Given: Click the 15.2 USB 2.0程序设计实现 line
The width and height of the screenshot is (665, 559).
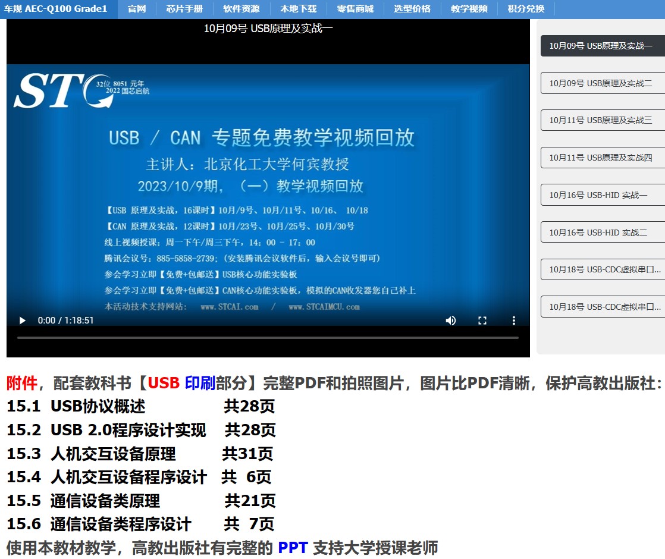Looking at the screenshot, I should [x=141, y=430].
